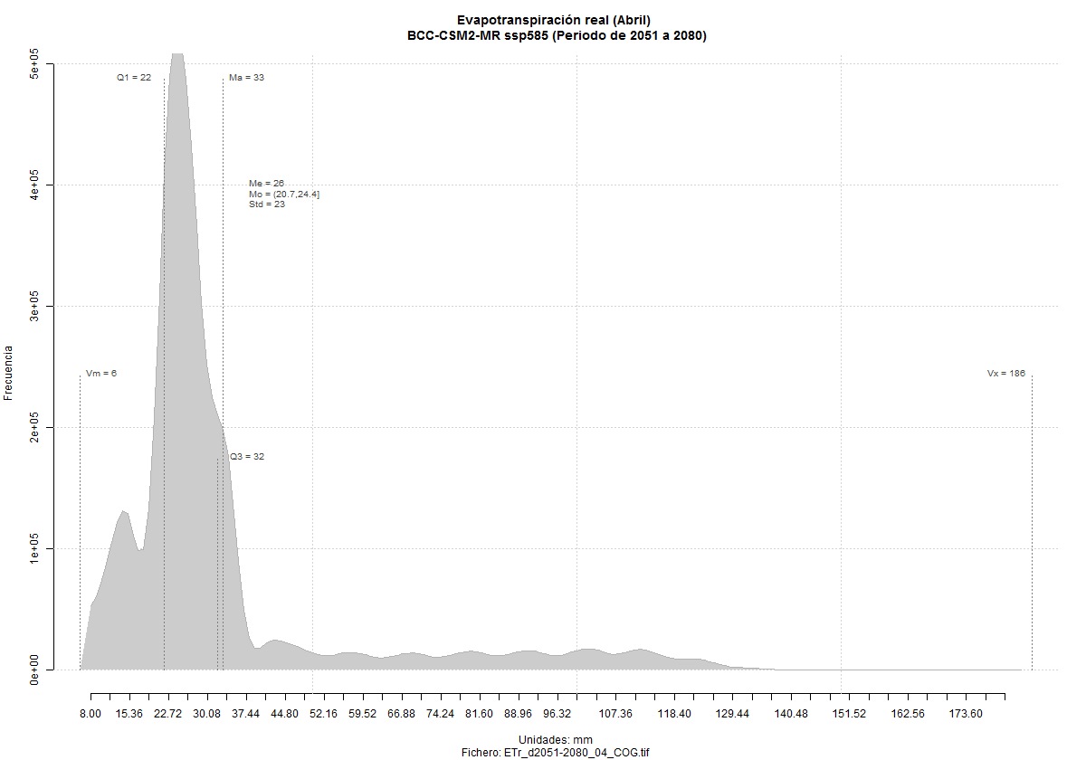This screenshot has height=760, width=1086.
Task: Click the x-axis tick label '129.44'
Action: point(732,715)
